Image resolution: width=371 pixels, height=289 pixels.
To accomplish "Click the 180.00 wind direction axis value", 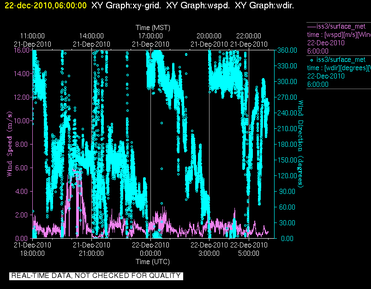I will tap(287, 144).
